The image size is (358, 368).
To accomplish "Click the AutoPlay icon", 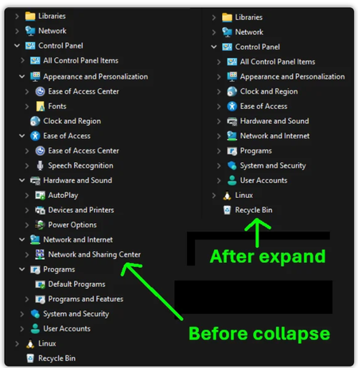I will (x=40, y=196).
